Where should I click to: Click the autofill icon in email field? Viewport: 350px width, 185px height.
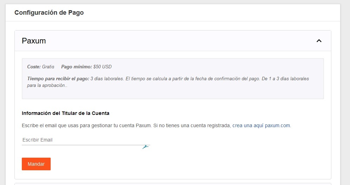pos(146,146)
